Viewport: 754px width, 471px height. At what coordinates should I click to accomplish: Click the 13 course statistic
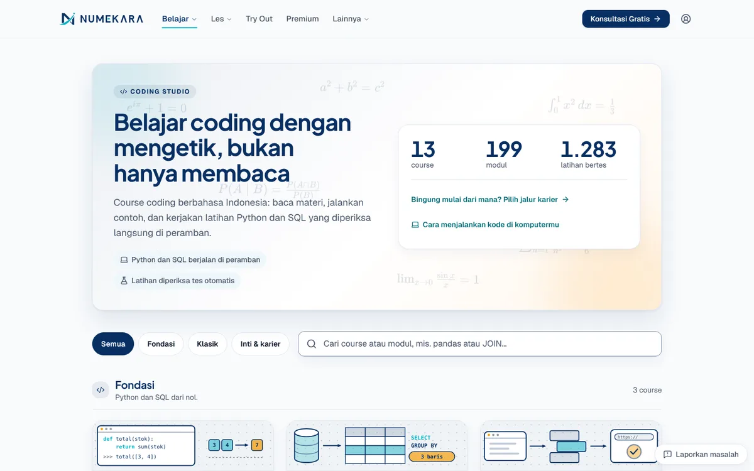pyautogui.click(x=423, y=154)
